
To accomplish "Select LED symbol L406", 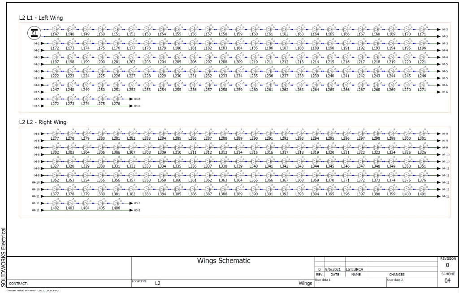I will pyautogui.click(x=117, y=203).
